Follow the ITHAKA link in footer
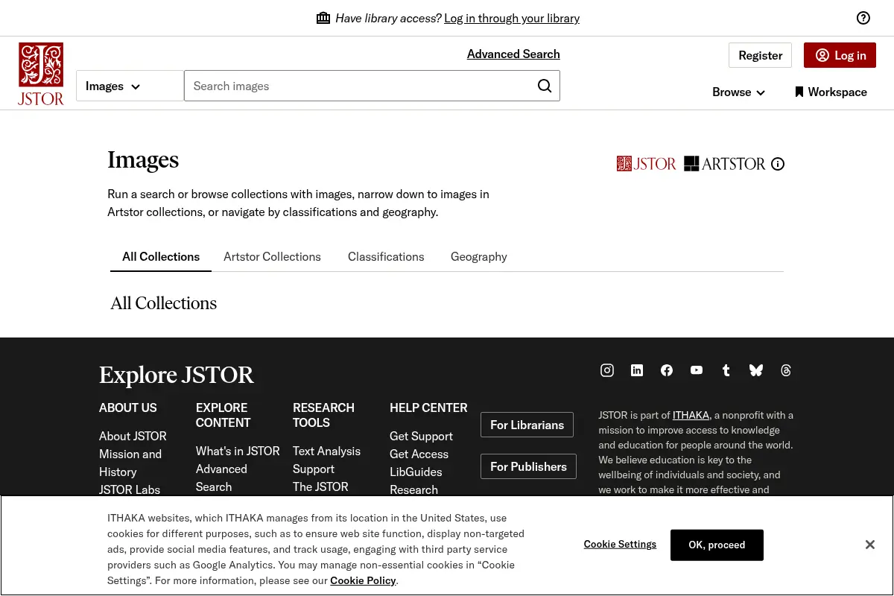This screenshot has height=596, width=894. click(x=691, y=415)
